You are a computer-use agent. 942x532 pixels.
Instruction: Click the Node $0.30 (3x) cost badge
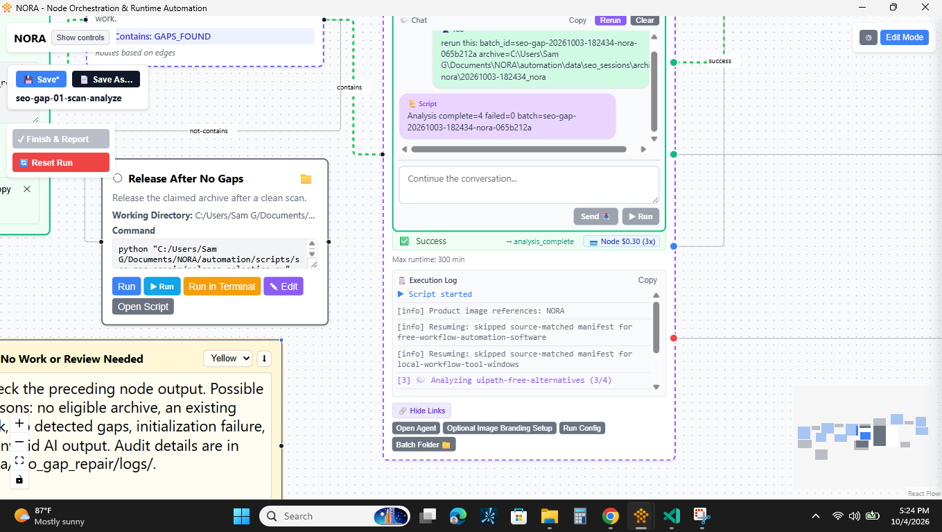(x=622, y=241)
